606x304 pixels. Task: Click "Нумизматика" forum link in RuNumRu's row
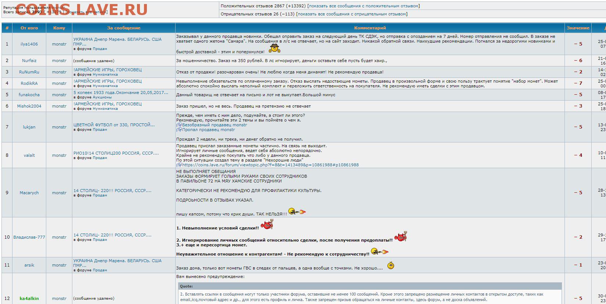[x=105, y=75]
